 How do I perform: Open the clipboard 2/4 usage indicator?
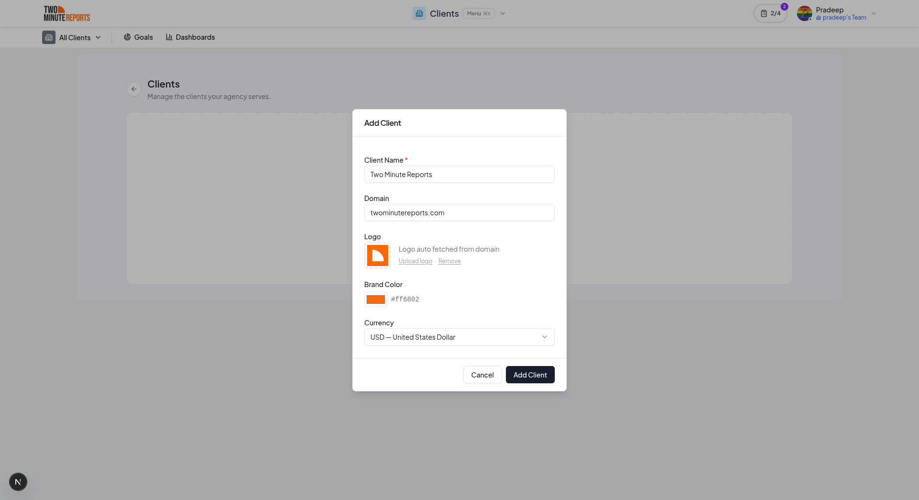pyautogui.click(x=770, y=13)
